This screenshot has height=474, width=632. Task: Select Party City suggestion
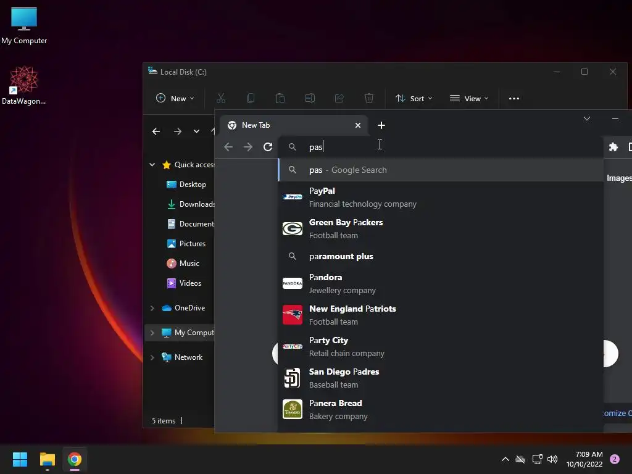(441, 346)
